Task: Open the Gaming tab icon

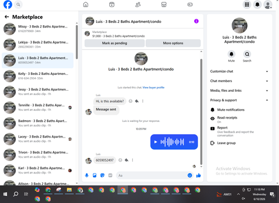Action: click(x=190, y=4)
